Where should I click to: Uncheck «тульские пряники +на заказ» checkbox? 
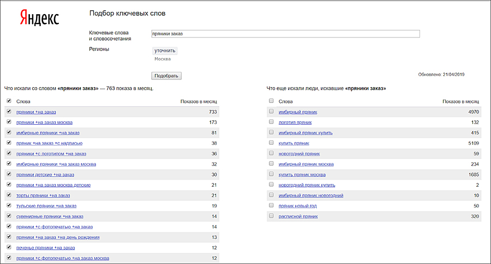[8, 206]
